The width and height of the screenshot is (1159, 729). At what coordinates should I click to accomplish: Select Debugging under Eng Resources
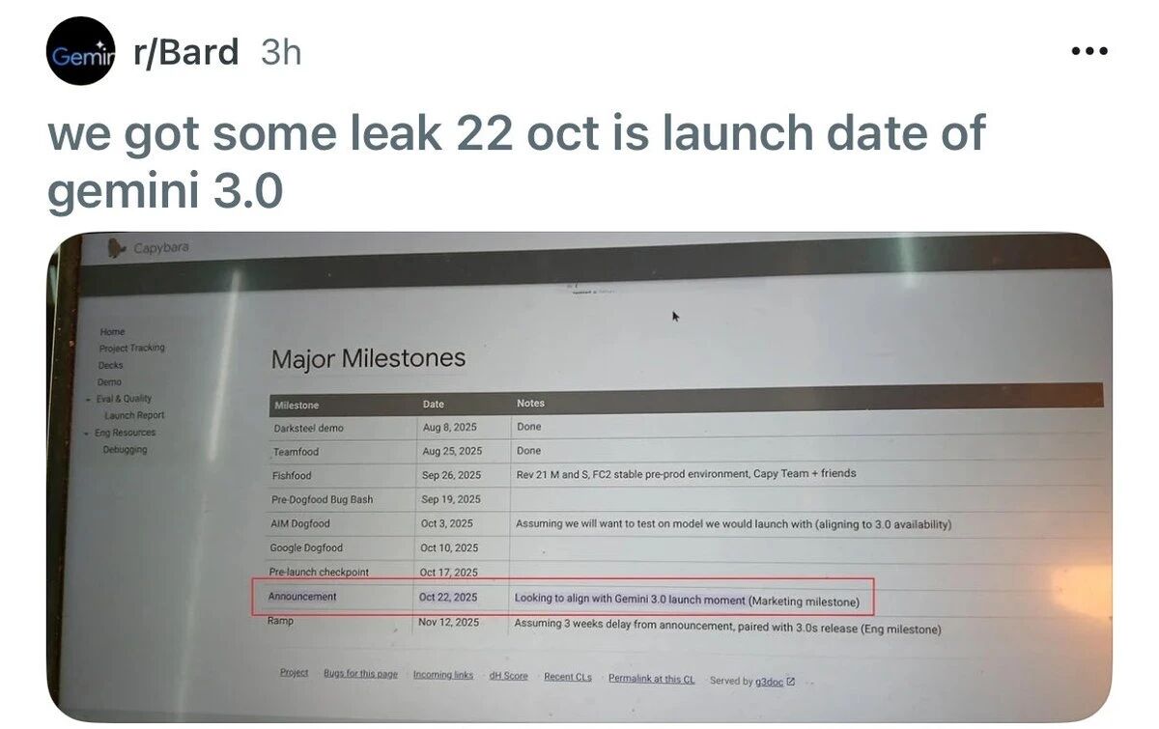point(125,449)
